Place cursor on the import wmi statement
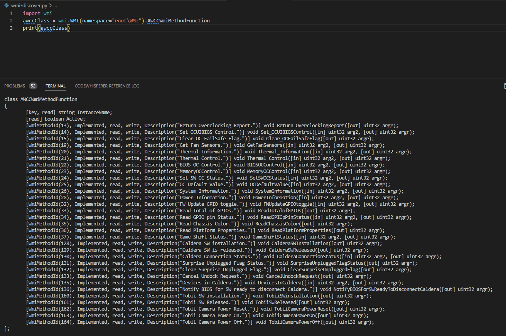This screenshot has height=336, width=506. 37,13
